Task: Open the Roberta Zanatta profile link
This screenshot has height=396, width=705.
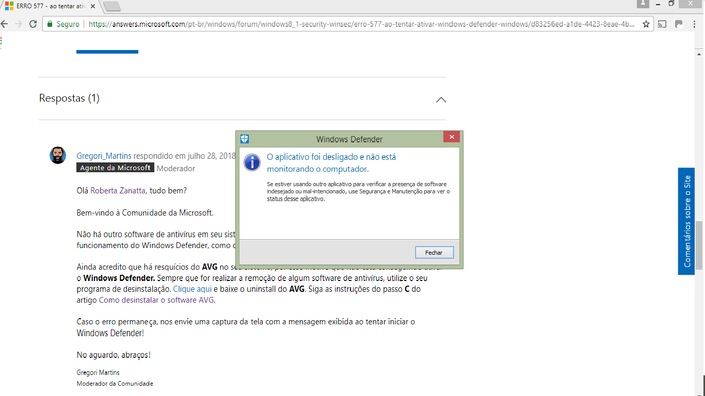Action: (118, 191)
